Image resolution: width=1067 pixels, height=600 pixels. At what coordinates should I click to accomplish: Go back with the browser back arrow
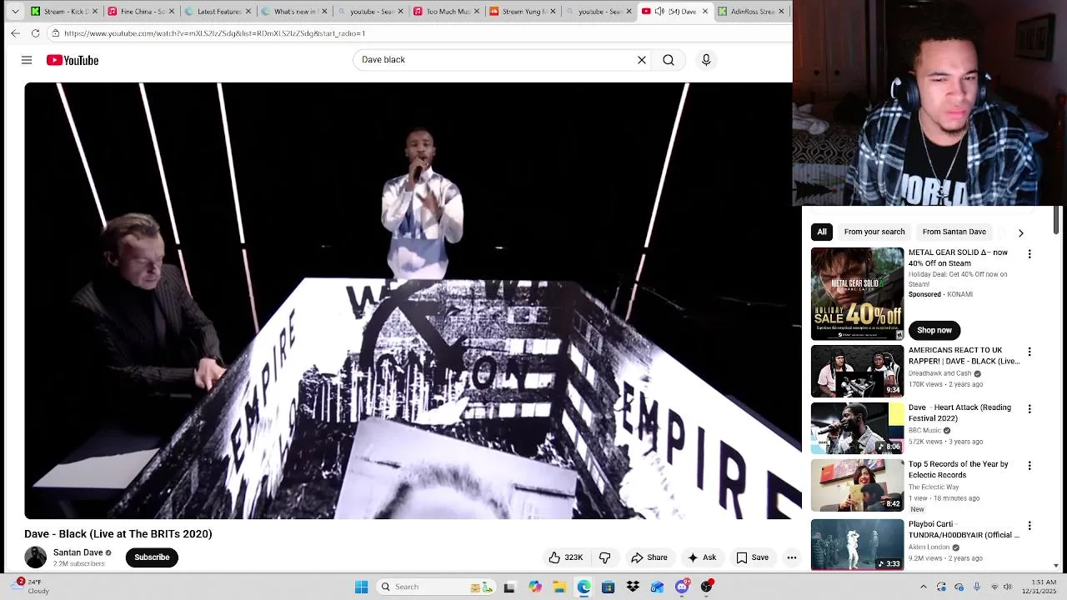(x=16, y=33)
